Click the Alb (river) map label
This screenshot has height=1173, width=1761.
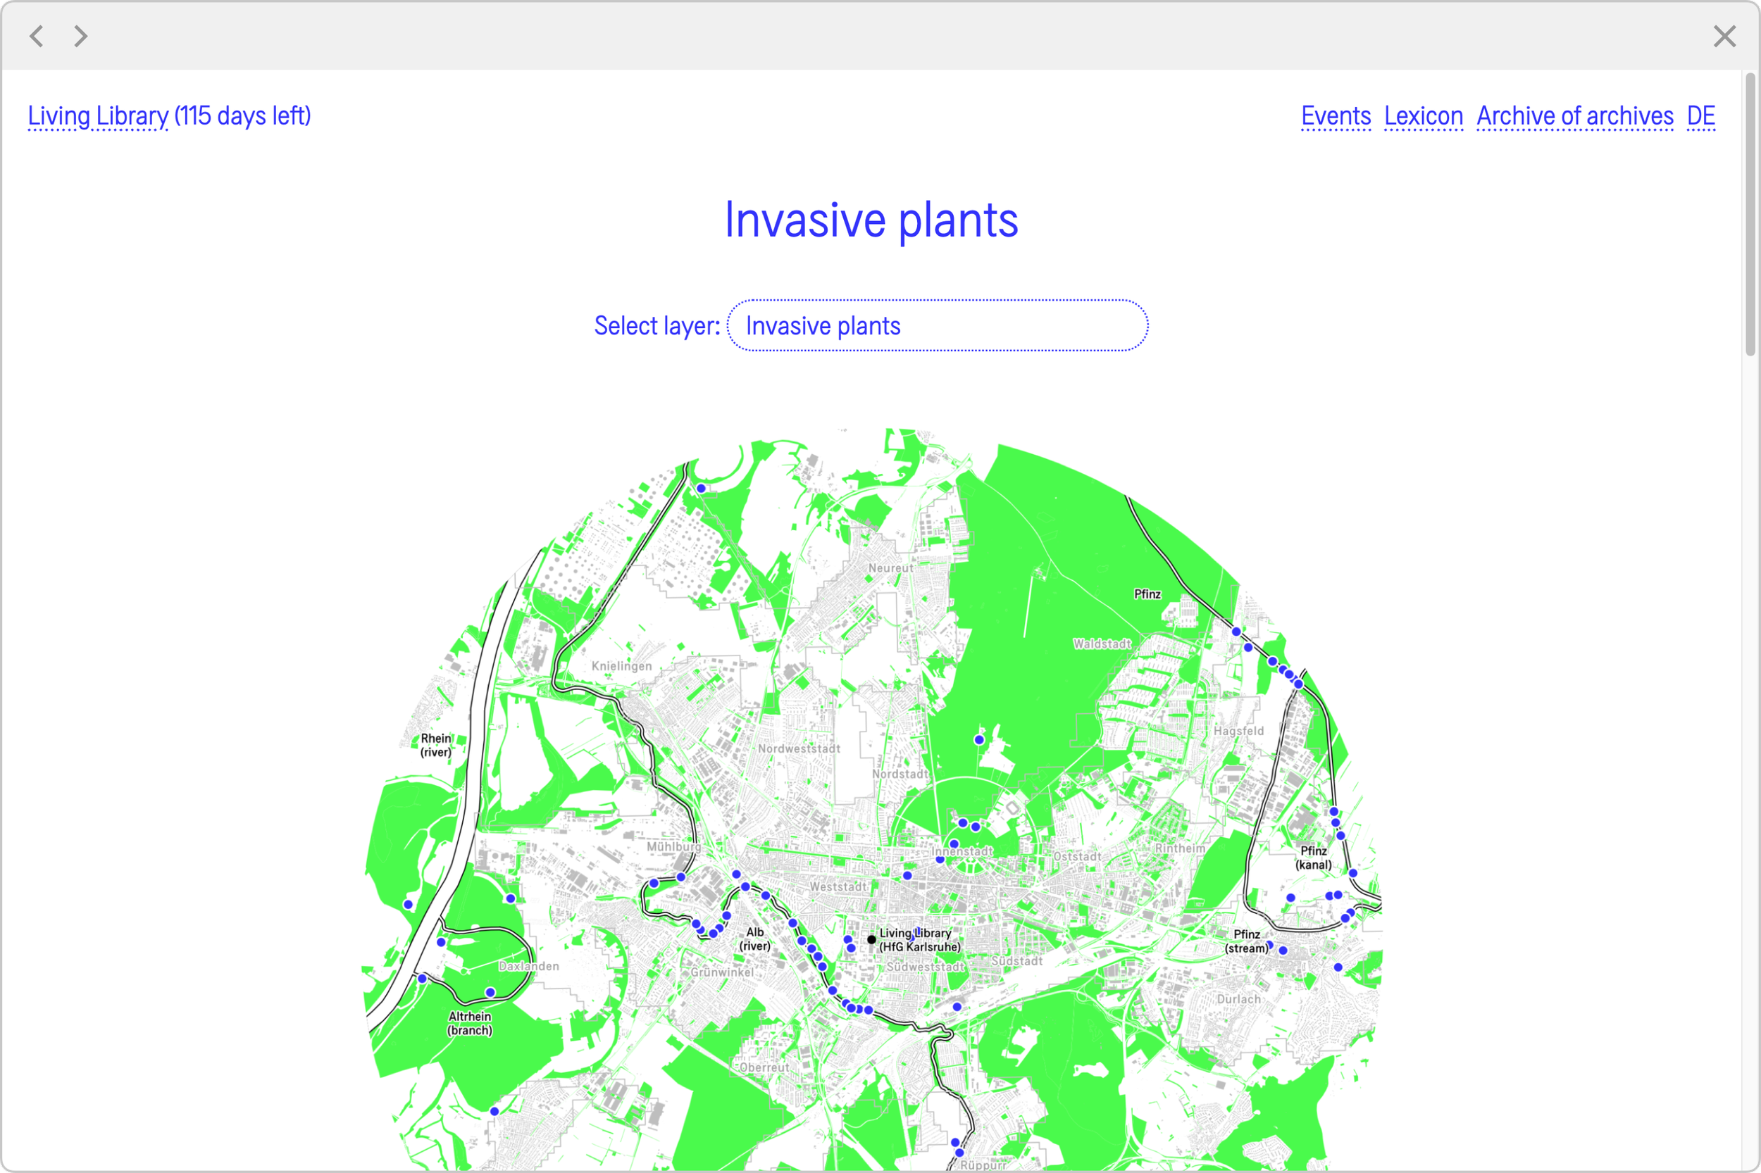[754, 939]
